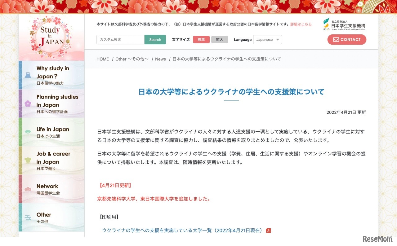The image size is (397, 246).
Task: Click the page title 日本の大学等によるウクライナの学生への支援策について
Action: click(231, 92)
